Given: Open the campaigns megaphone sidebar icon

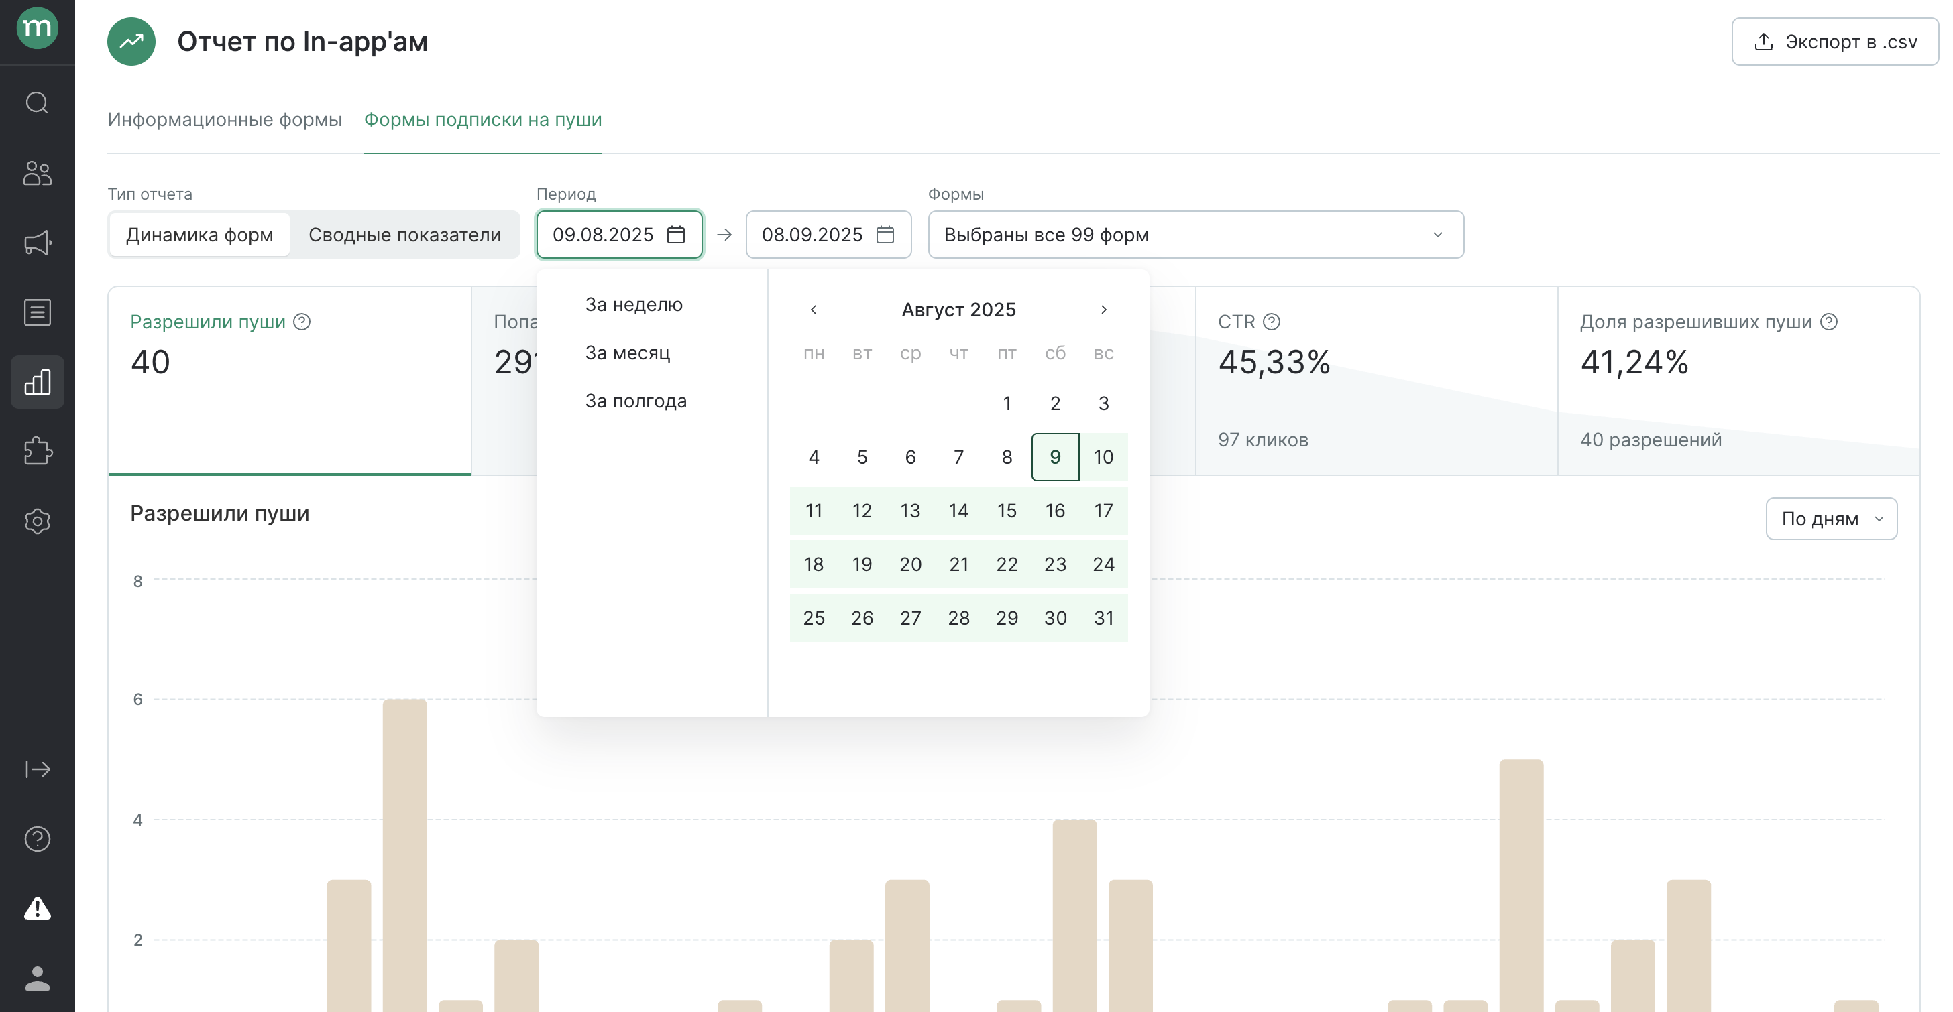Looking at the screenshot, I should point(37,243).
